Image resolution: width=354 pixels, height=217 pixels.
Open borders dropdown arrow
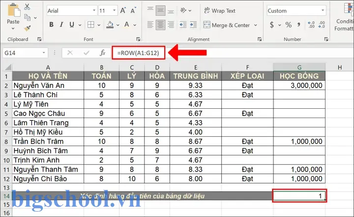pos(99,25)
